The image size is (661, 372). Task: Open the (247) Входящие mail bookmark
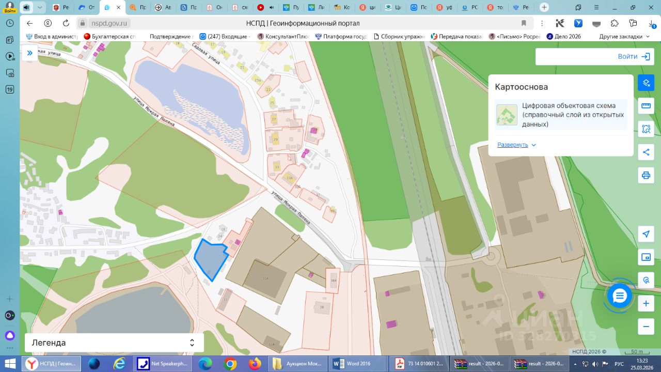coord(225,37)
